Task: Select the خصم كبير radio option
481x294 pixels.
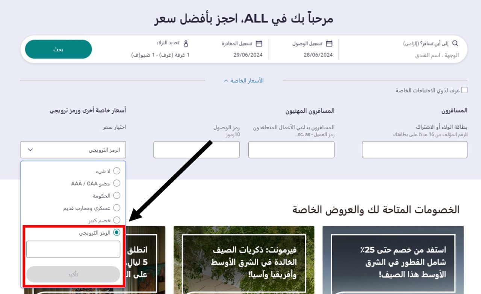Action: click(116, 220)
